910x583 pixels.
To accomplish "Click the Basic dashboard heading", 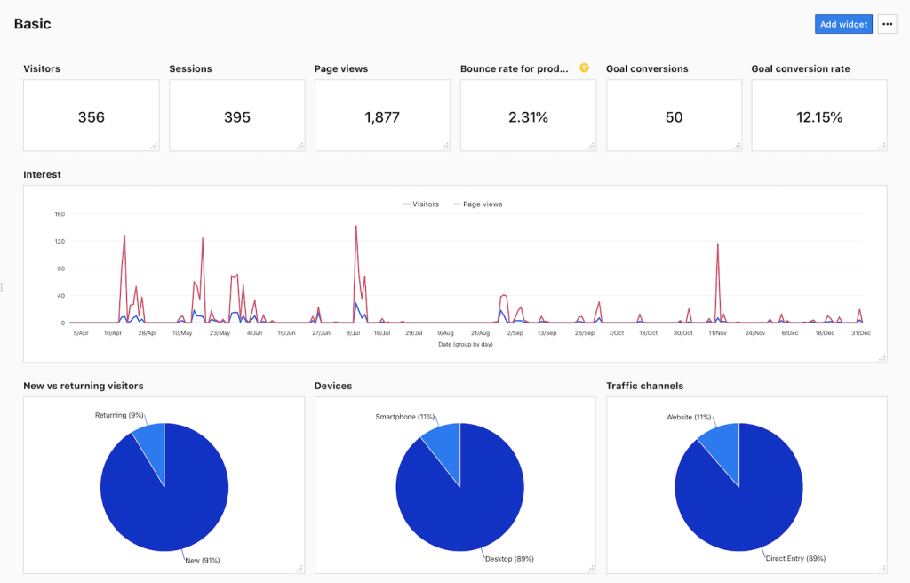I will tap(33, 24).
